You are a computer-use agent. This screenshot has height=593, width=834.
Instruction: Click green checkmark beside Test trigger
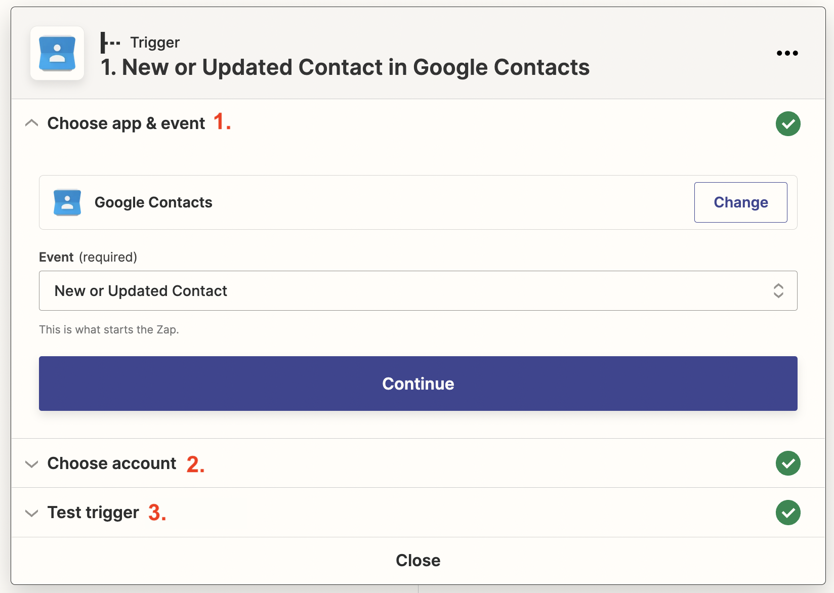pos(788,513)
